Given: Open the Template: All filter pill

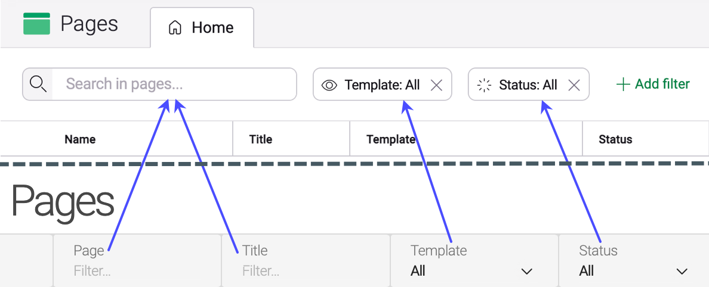Looking at the screenshot, I should (382, 85).
